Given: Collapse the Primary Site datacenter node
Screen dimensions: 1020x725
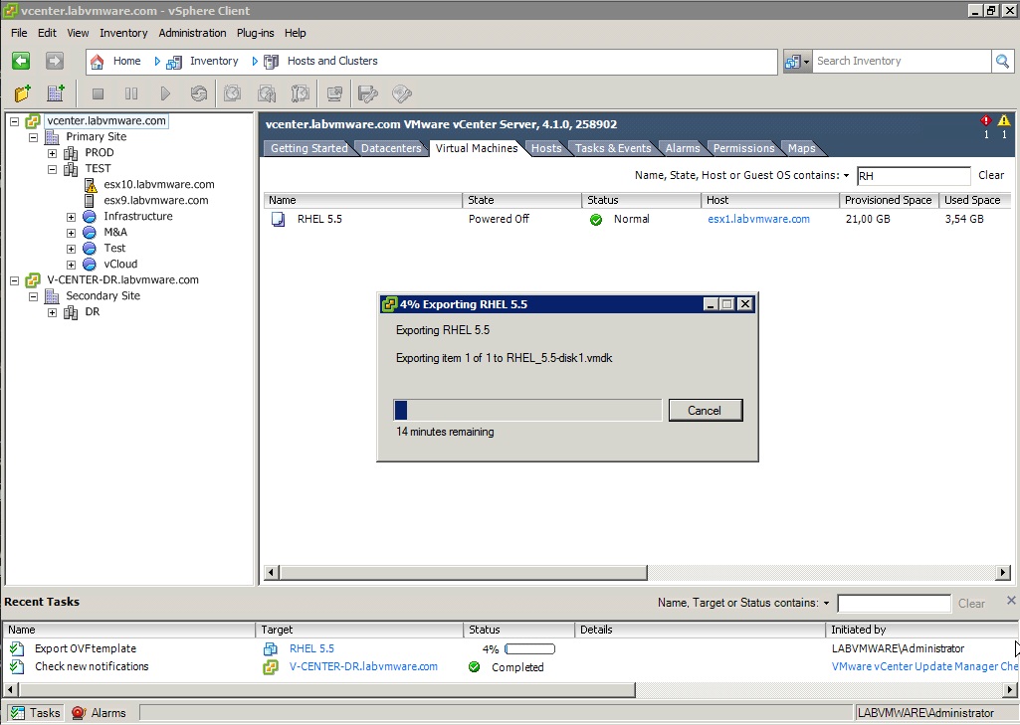Looking at the screenshot, I should 33,137.
